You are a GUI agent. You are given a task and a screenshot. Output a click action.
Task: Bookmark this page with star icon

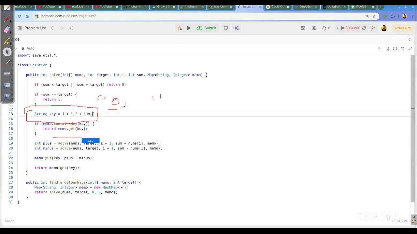pyautogui.click(x=374, y=16)
